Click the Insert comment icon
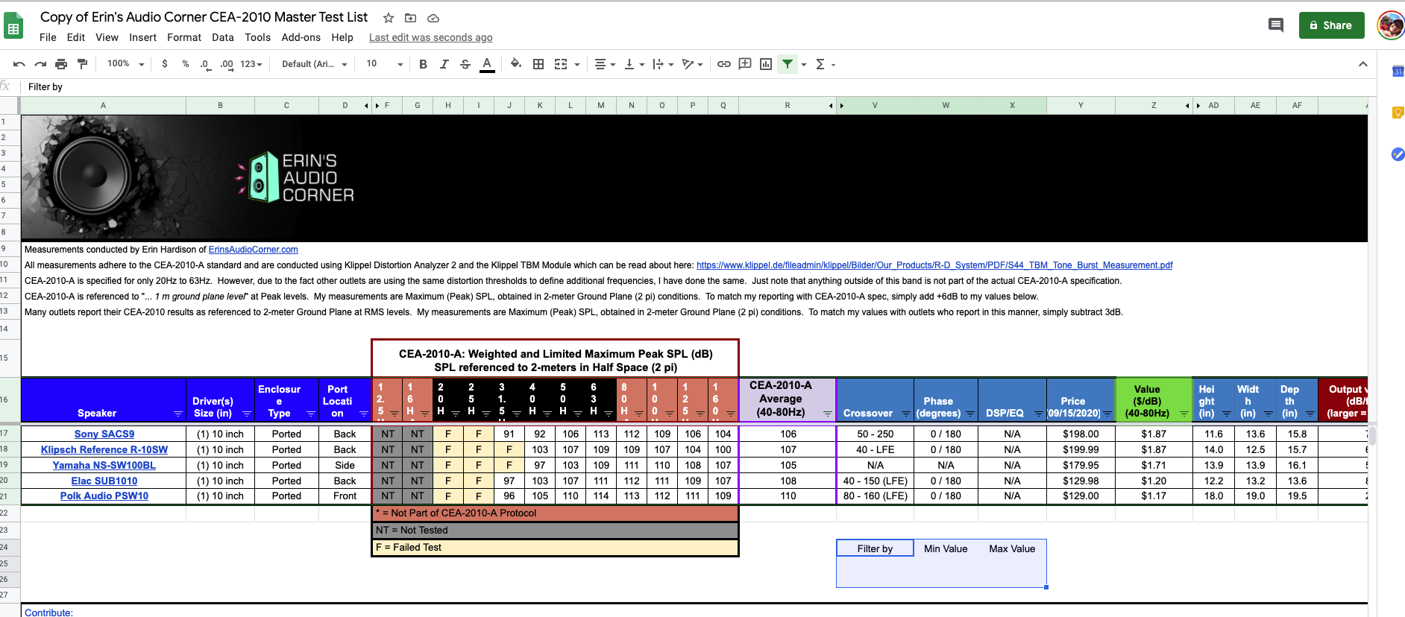 [x=745, y=64]
